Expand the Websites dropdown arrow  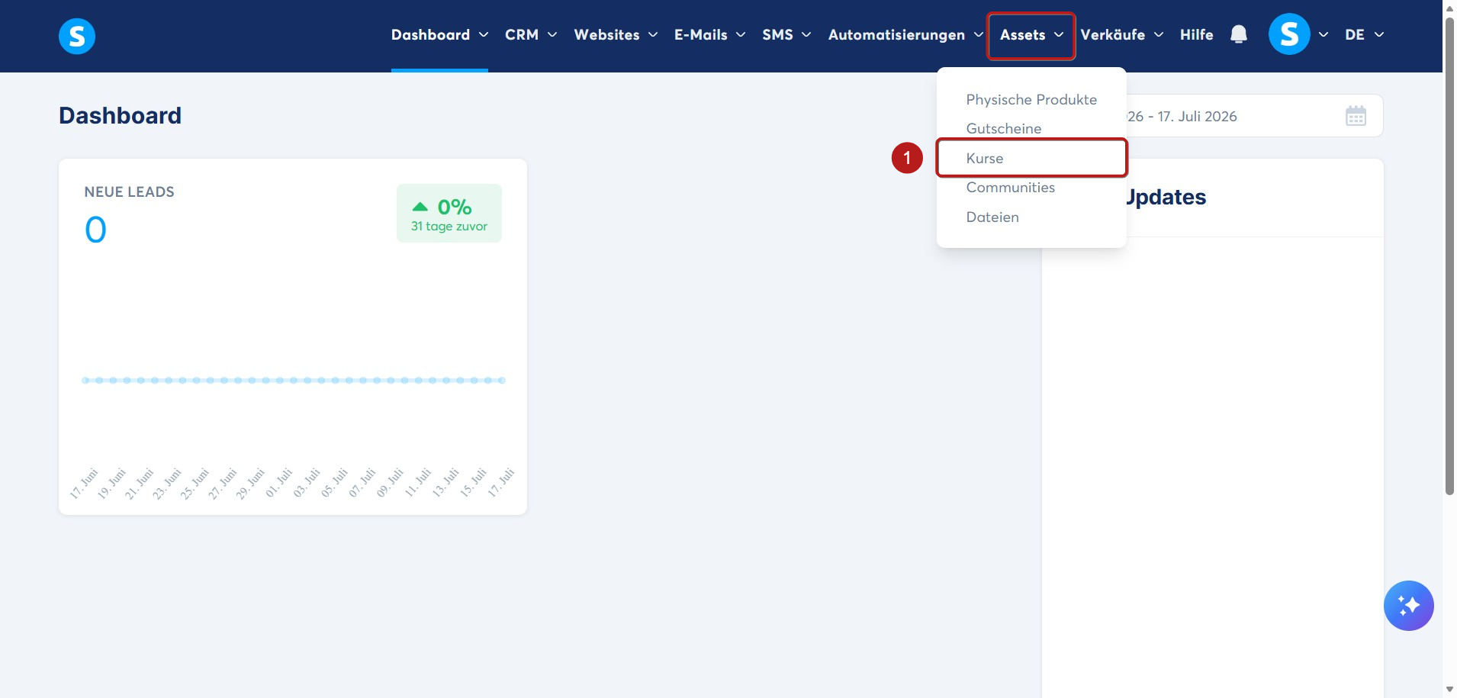tap(653, 34)
